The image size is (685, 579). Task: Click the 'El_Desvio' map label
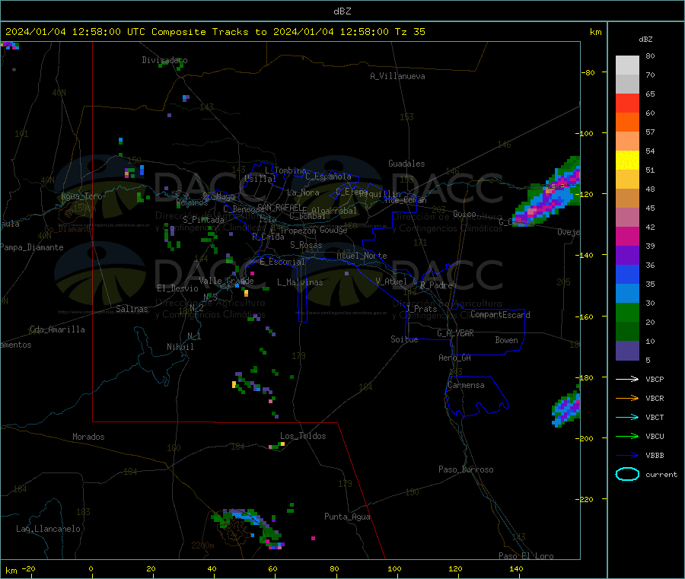(x=177, y=288)
